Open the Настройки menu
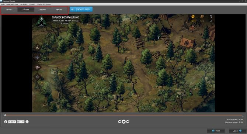Viewport: 247px width, 134px height. point(24,4)
